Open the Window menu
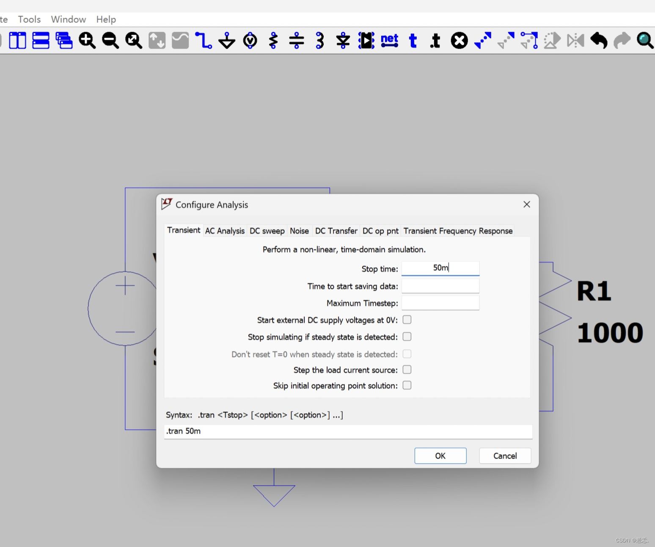Image resolution: width=655 pixels, height=547 pixels. click(69, 19)
